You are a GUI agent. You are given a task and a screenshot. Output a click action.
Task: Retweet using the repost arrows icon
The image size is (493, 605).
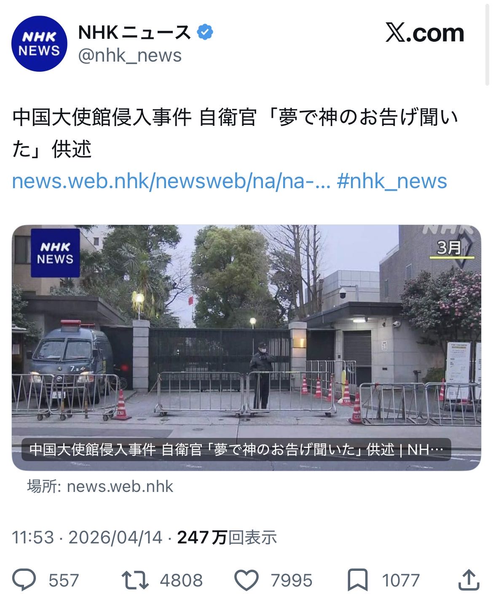click(x=135, y=580)
